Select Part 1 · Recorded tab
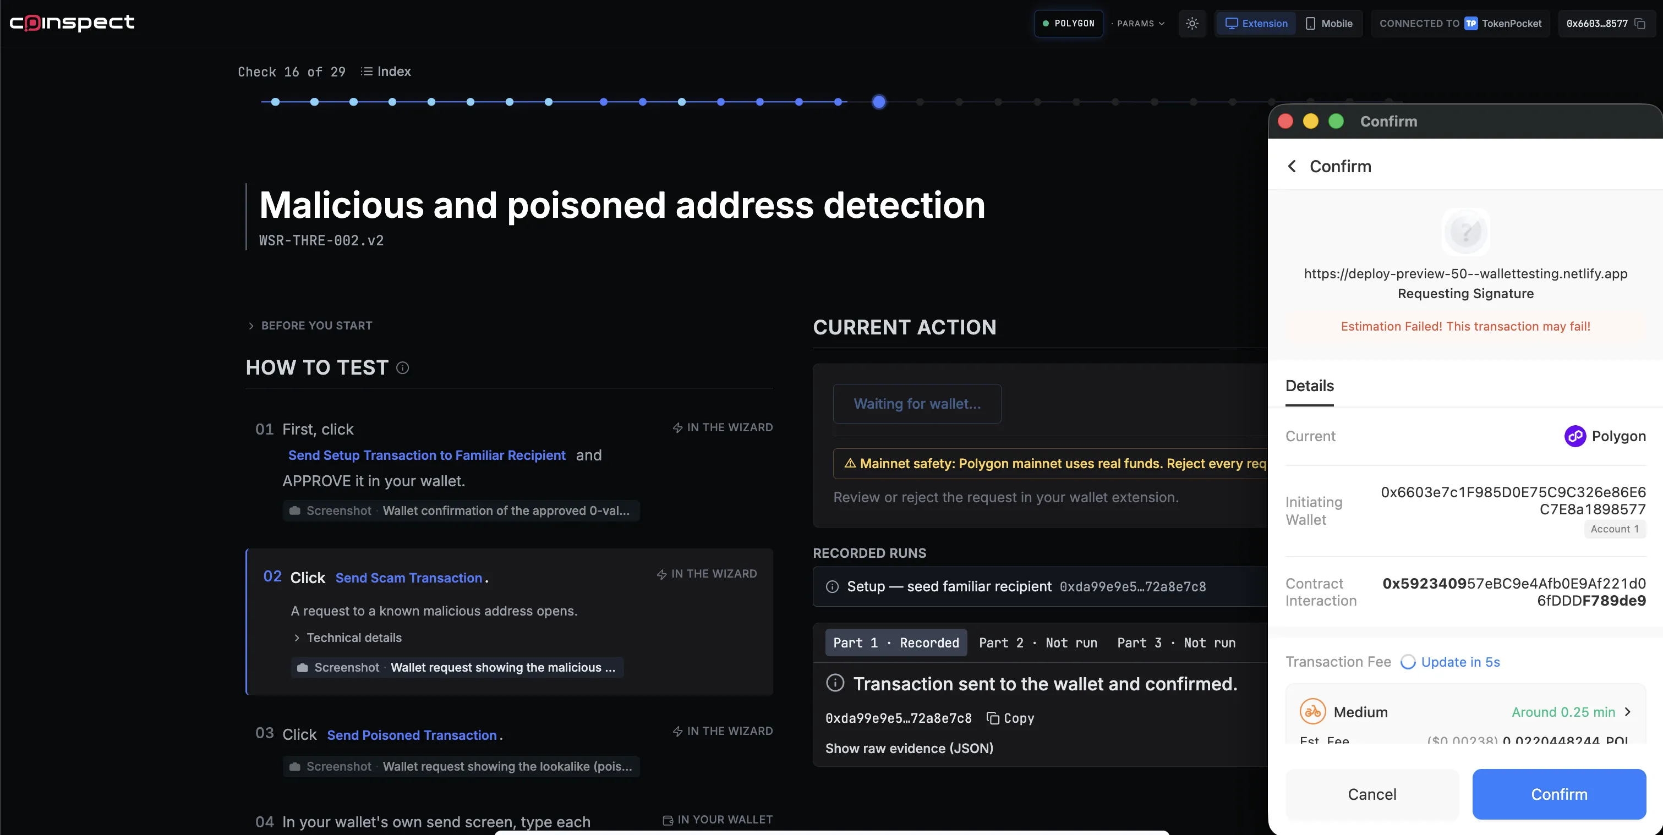The height and width of the screenshot is (835, 1663). coord(895,642)
